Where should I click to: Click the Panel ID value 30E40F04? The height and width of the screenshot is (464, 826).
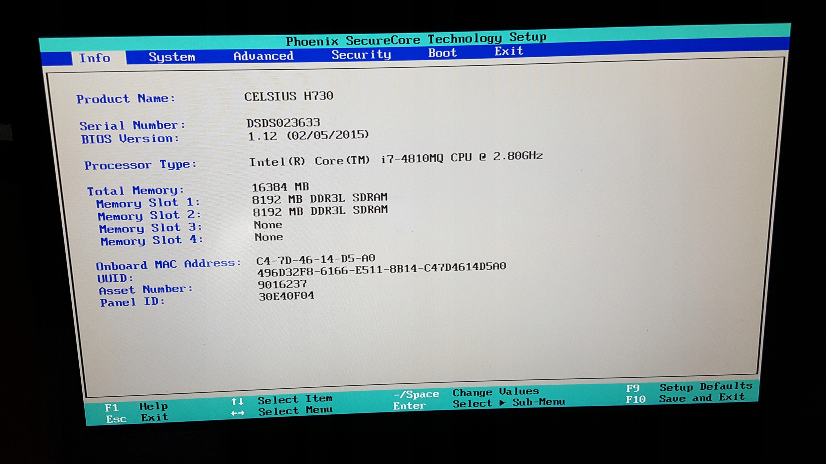coord(286,296)
